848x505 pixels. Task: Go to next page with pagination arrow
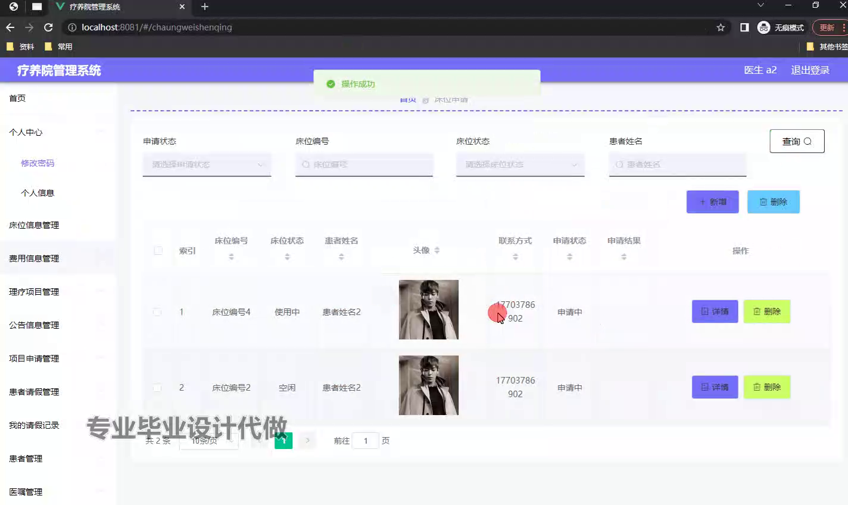[x=307, y=441]
